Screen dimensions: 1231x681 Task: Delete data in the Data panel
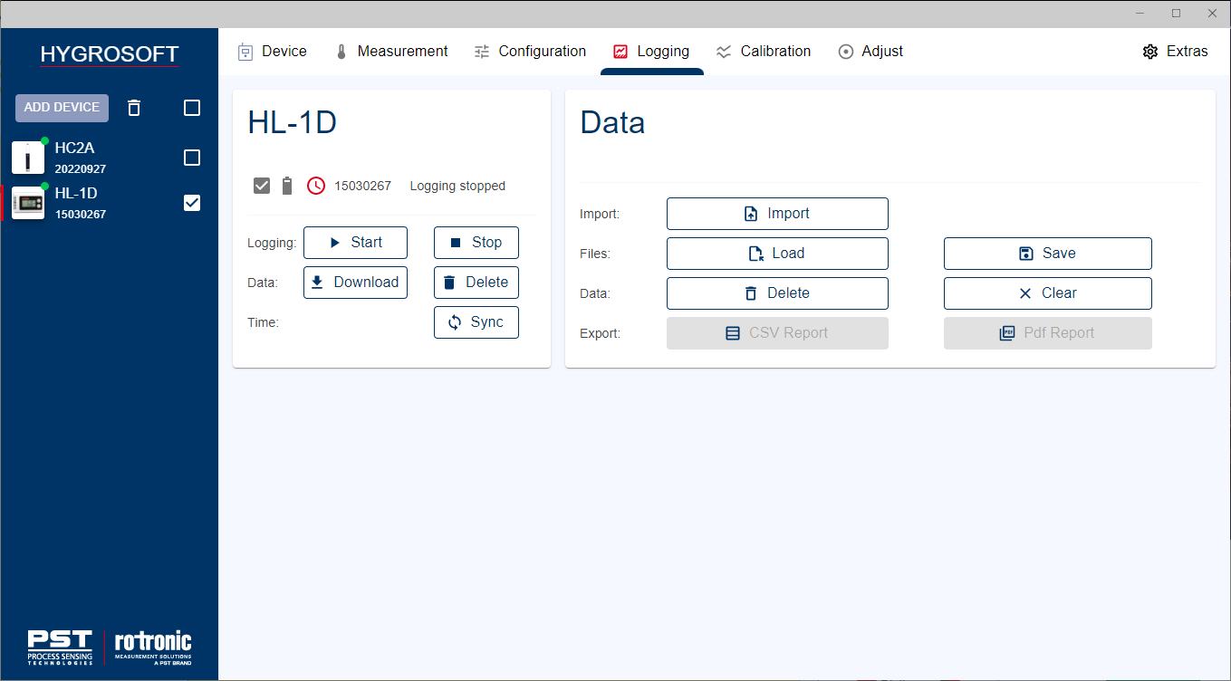click(x=777, y=293)
